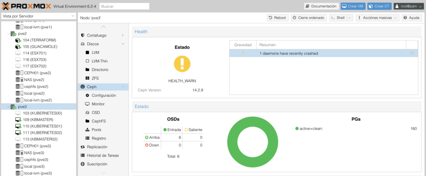Screen dimensions: 426x176
Task: Open the Acciones masivas dropdown
Action: [377, 17]
